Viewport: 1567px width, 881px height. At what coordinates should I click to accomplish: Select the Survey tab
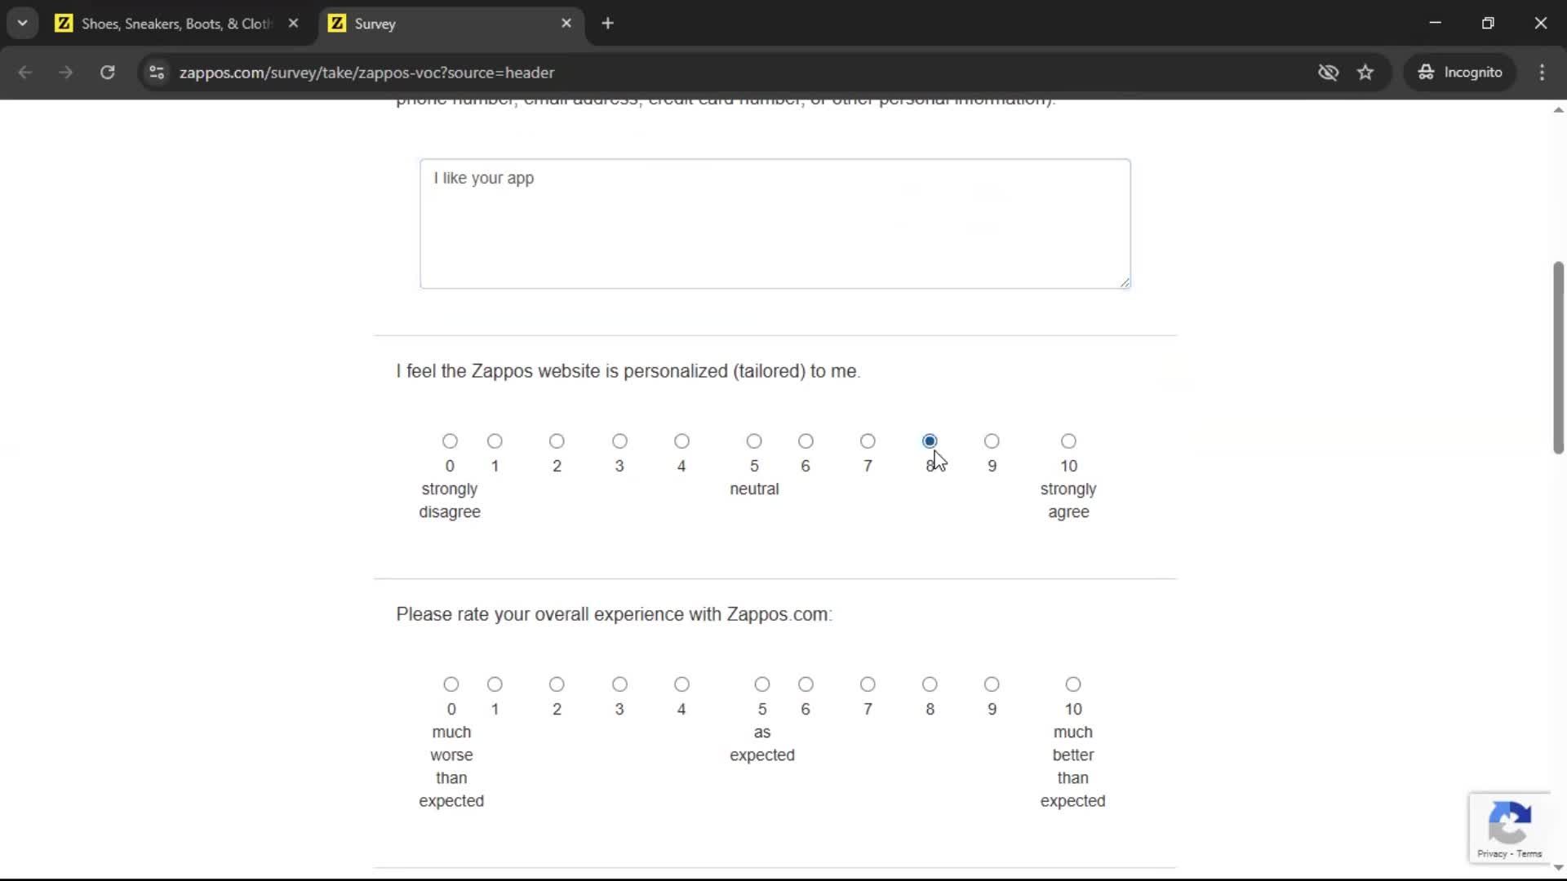pos(451,24)
